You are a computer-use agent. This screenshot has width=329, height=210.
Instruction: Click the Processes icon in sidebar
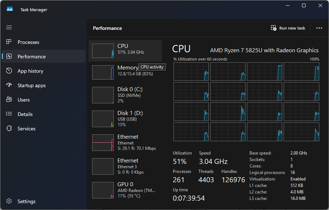[9, 42]
